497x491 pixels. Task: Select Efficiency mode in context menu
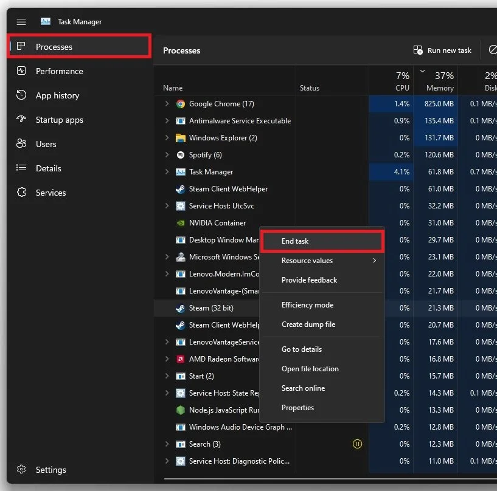(322, 305)
